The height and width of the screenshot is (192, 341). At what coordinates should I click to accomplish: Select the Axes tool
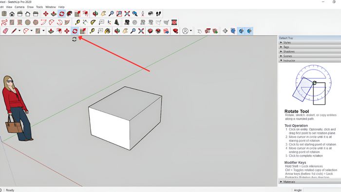click(109, 22)
